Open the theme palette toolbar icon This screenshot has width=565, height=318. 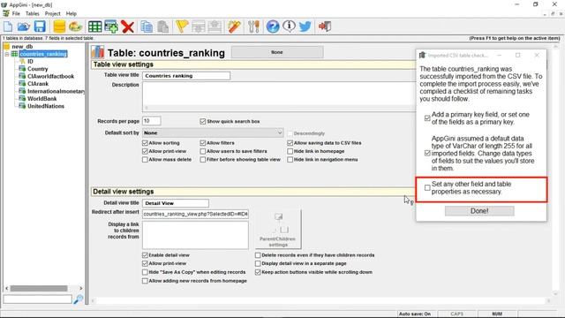(x=75, y=26)
